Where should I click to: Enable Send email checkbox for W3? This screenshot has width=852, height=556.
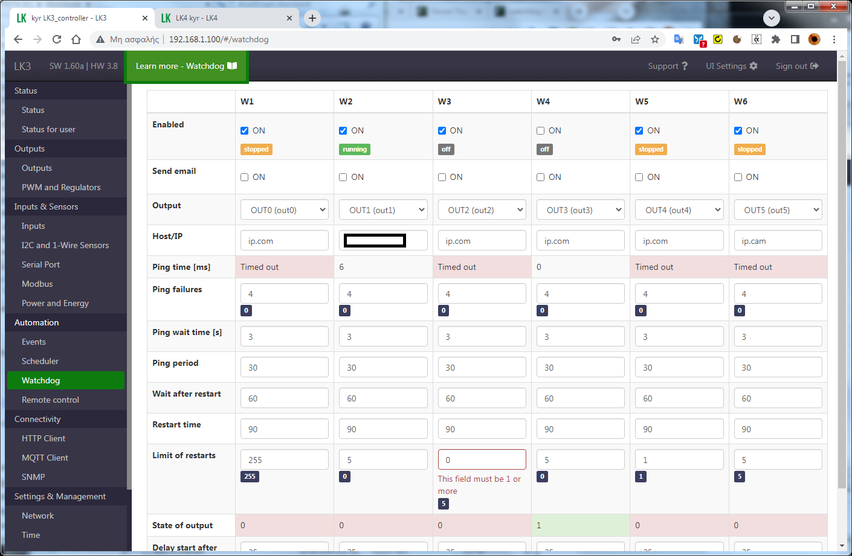click(x=442, y=177)
